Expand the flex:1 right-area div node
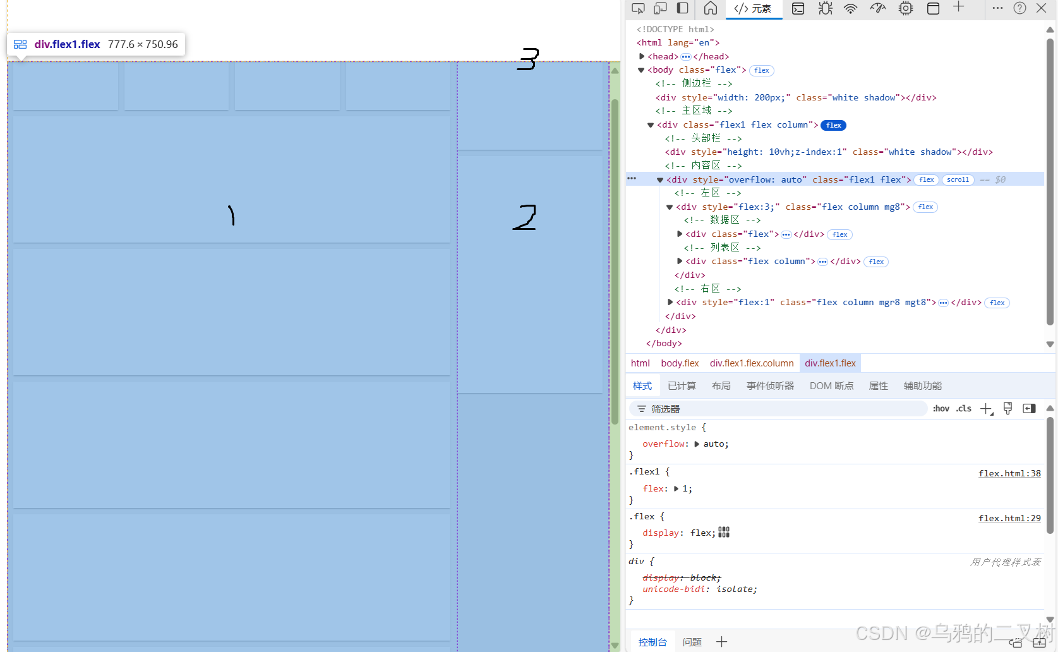Image resolution: width=1058 pixels, height=652 pixels. [x=670, y=302]
